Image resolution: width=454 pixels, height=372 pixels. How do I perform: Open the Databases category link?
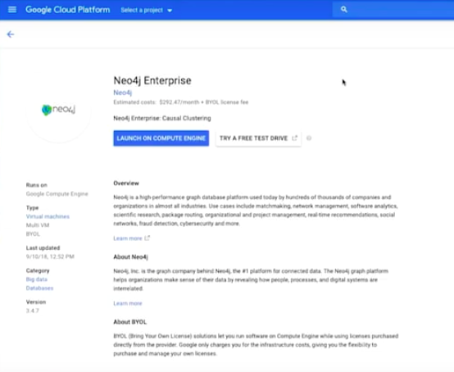pyautogui.click(x=39, y=288)
